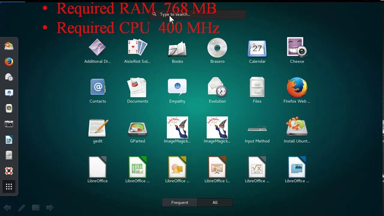Viewport: 384px width, 216px height.
Task: Launch LibreOffice Writer from the dock
Action: 9,140
